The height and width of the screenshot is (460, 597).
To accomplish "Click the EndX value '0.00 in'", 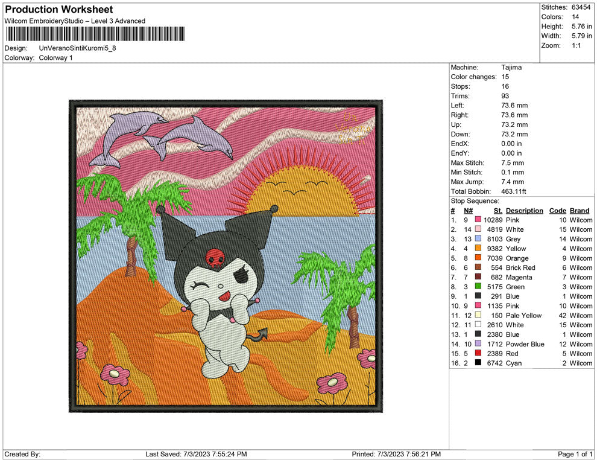I will [511, 144].
